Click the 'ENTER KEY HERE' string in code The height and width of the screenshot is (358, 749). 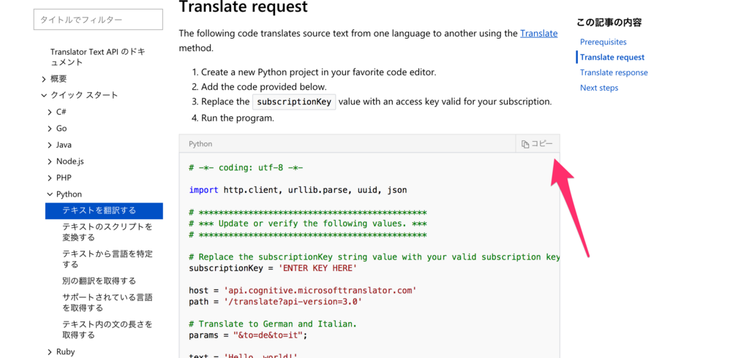[x=317, y=268]
